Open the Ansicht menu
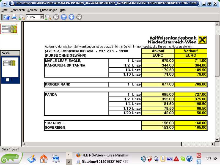The width and height of the screenshot is (220, 165). [32, 10]
